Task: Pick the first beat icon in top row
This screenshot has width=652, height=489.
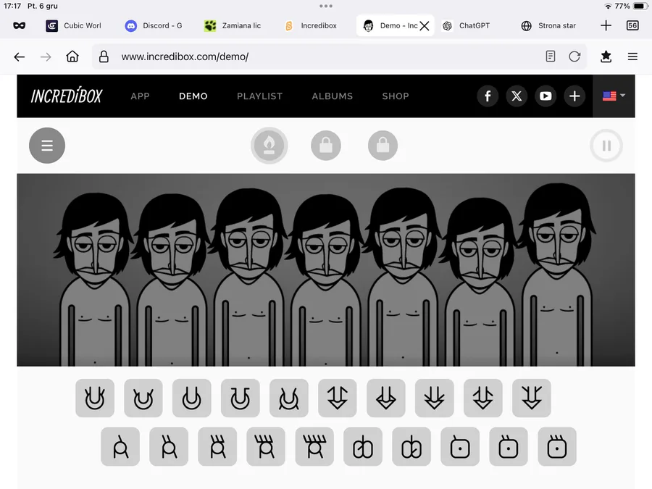Action: tap(95, 398)
